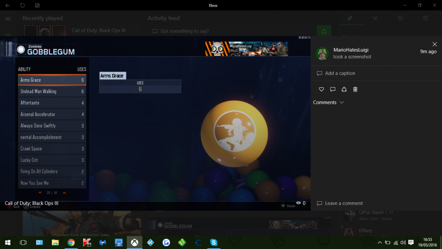The image size is (442, 249).
Task: Close the screenshot details panel
Action: (x=434, y=44)
